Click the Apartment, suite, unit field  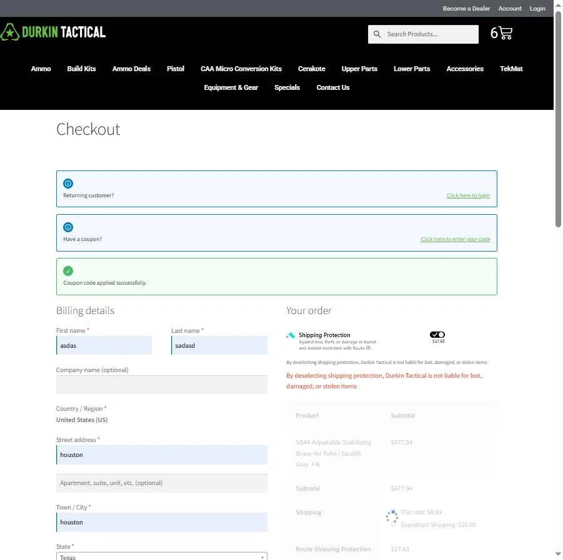coord(162,483)
